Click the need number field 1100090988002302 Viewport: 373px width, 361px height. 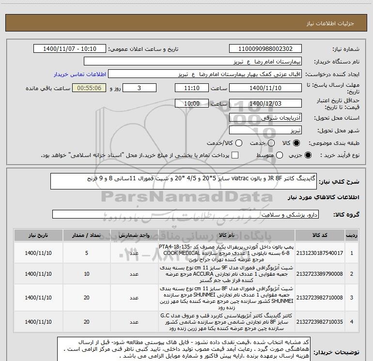pyautogui.click(x=265, y=49)
